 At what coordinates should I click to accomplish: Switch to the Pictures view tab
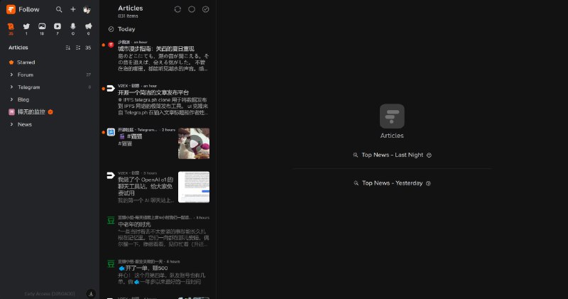42,27
